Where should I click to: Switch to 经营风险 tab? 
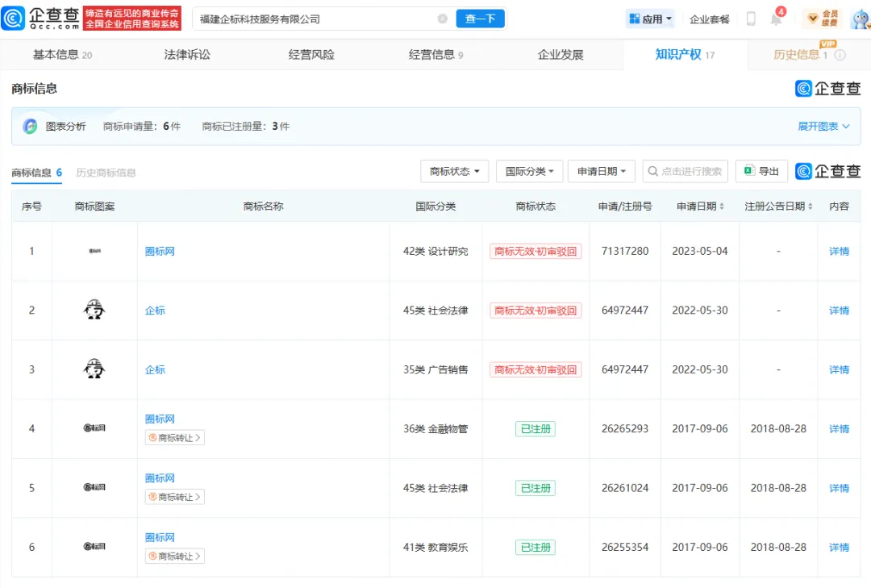tap(311, 55)
